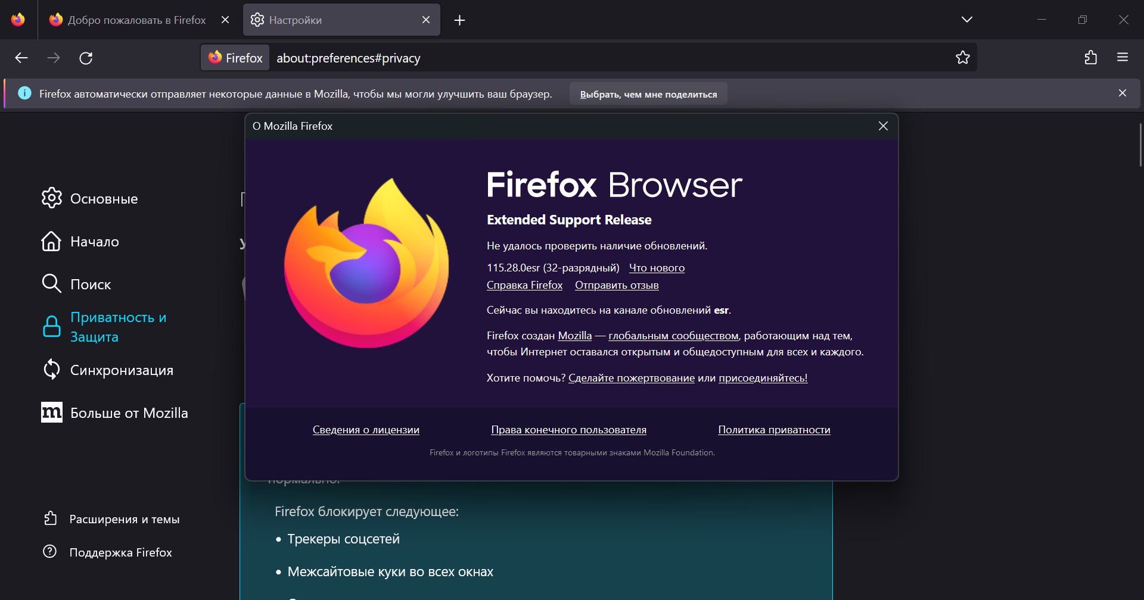This screenshot has width=1144, height=600.
Task: Switch to the Настройки tab
Action: tap(341, 20)
